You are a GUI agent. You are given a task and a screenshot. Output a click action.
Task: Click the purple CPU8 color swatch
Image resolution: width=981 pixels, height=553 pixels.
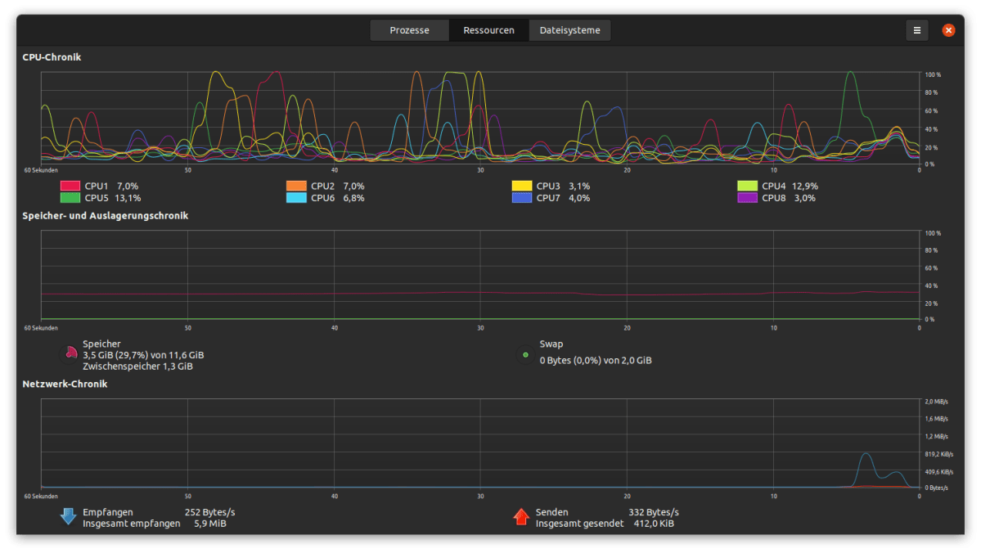(747, 198)
